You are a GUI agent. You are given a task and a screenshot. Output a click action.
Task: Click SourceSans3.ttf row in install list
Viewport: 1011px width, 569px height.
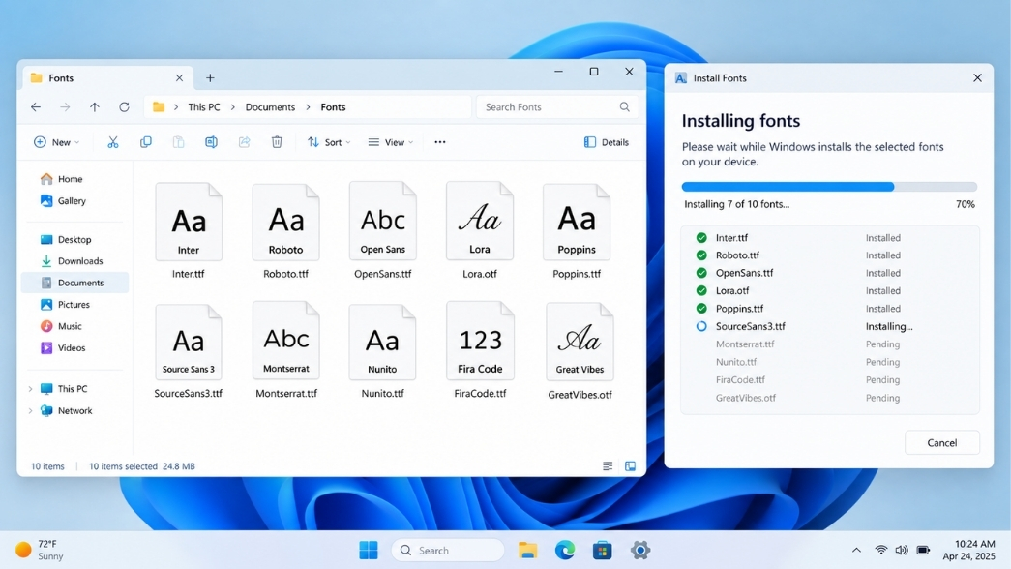(x=830, y=326)
